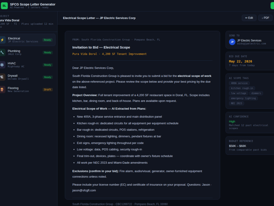
Task: Select the Plumbing wrench icon
Action: [x=2, y=52]
